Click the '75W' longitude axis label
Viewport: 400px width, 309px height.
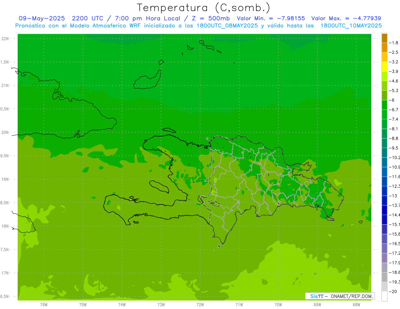pyautogui.click(x=83, y=305)
